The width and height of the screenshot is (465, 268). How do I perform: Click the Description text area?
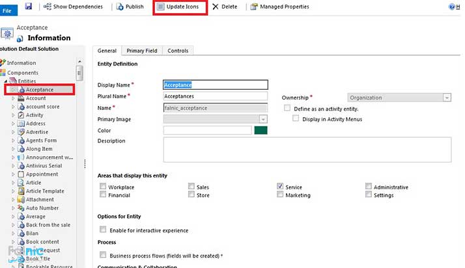pos(307,150)
